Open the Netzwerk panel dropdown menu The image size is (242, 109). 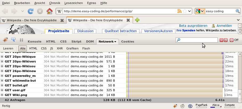point(115,42)
